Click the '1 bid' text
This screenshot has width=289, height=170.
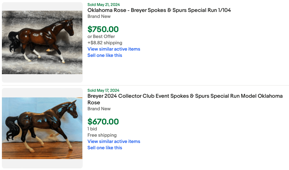click(92, 129)
